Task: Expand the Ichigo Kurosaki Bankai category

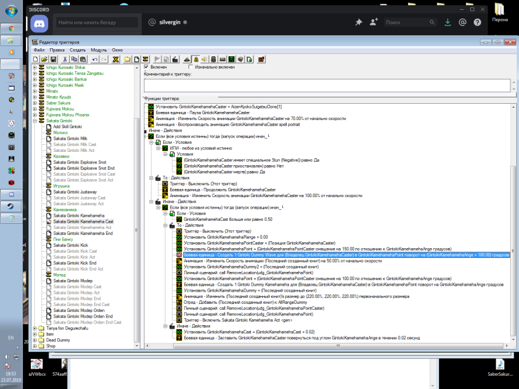Action: pos(35,79)
